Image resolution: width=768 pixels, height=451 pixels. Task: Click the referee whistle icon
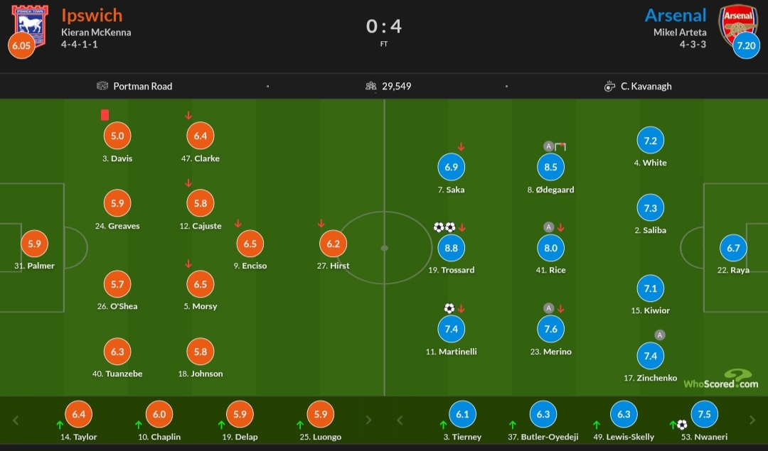click(609, 87)
